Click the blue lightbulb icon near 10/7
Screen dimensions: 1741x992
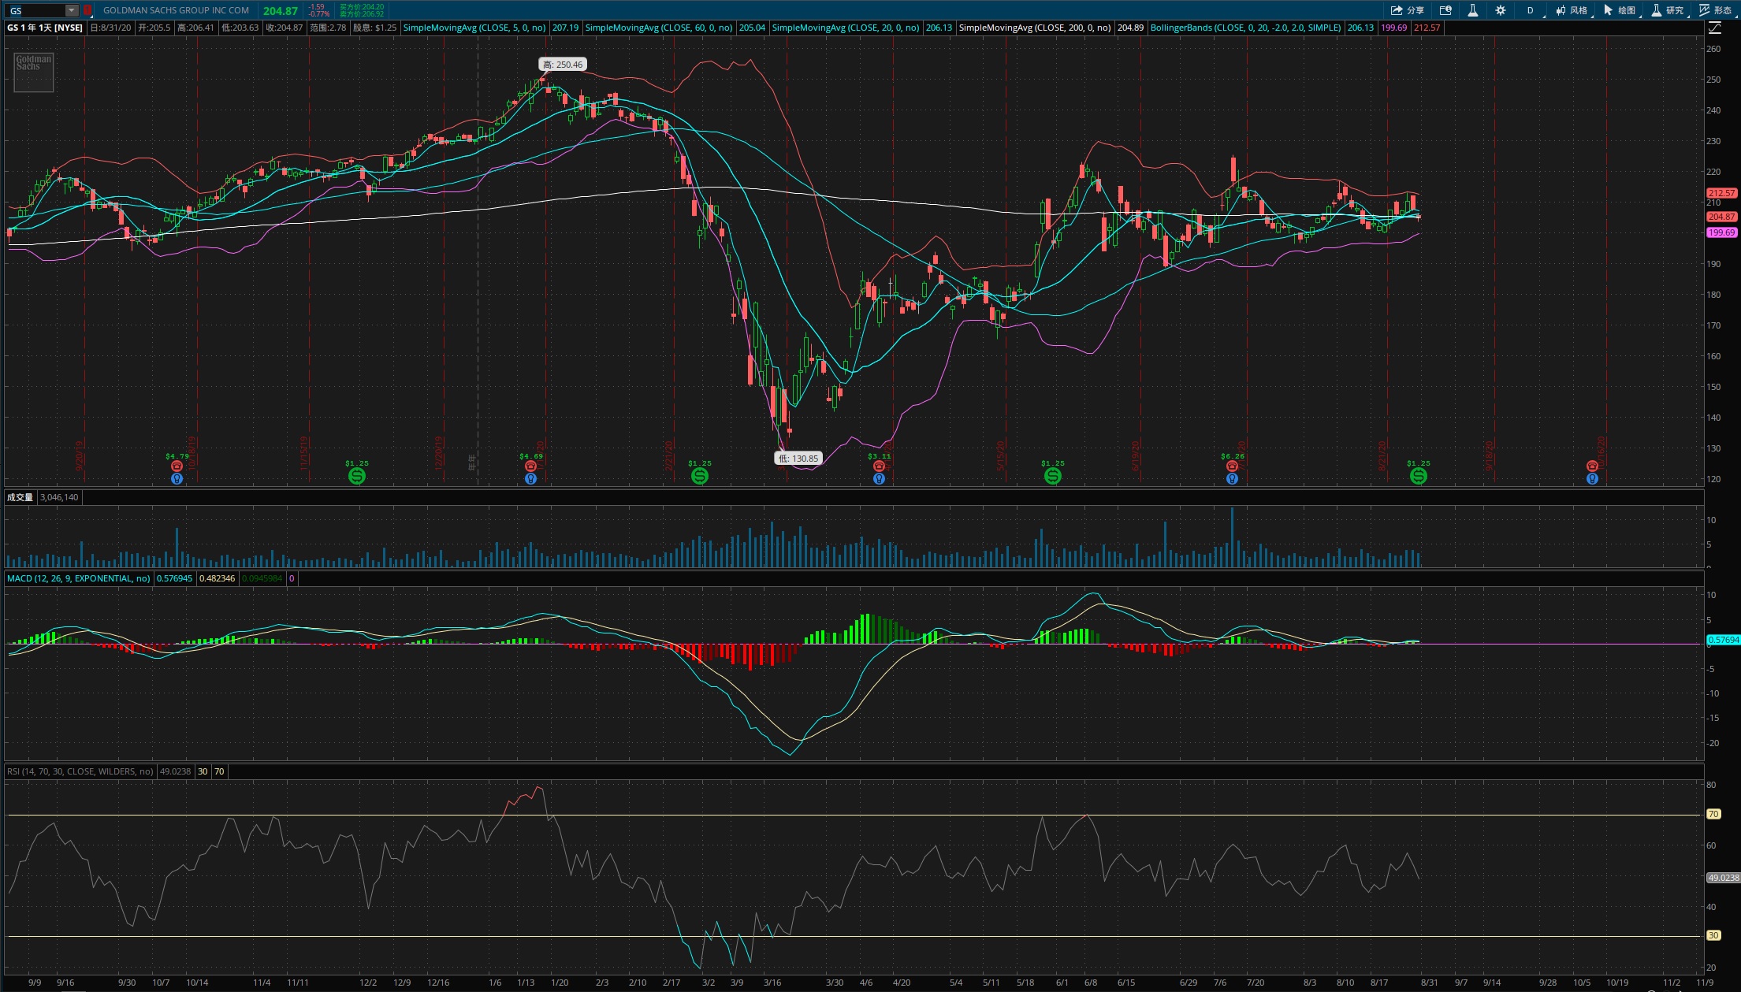tap(177, 478)
